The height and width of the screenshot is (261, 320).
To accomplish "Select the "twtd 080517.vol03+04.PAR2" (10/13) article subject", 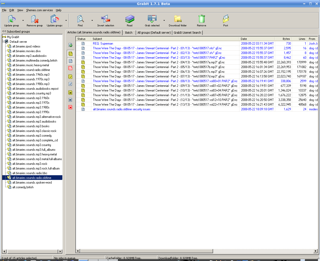I will click(x=165, y=90).
